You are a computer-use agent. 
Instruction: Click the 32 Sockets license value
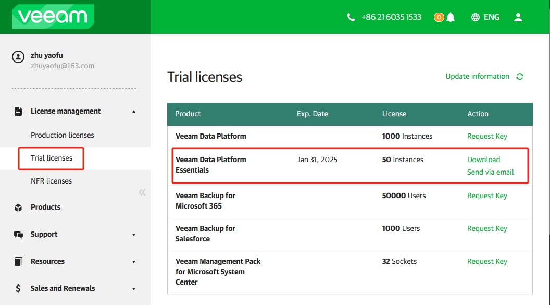point(399,262)
